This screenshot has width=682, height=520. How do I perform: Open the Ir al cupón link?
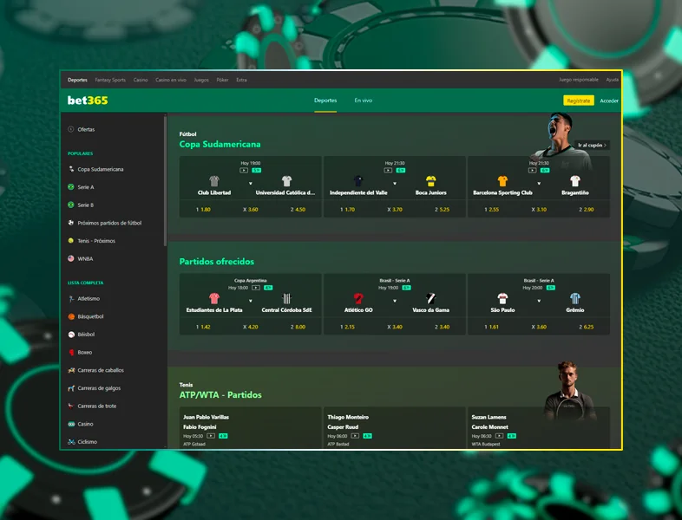(593, 145)
